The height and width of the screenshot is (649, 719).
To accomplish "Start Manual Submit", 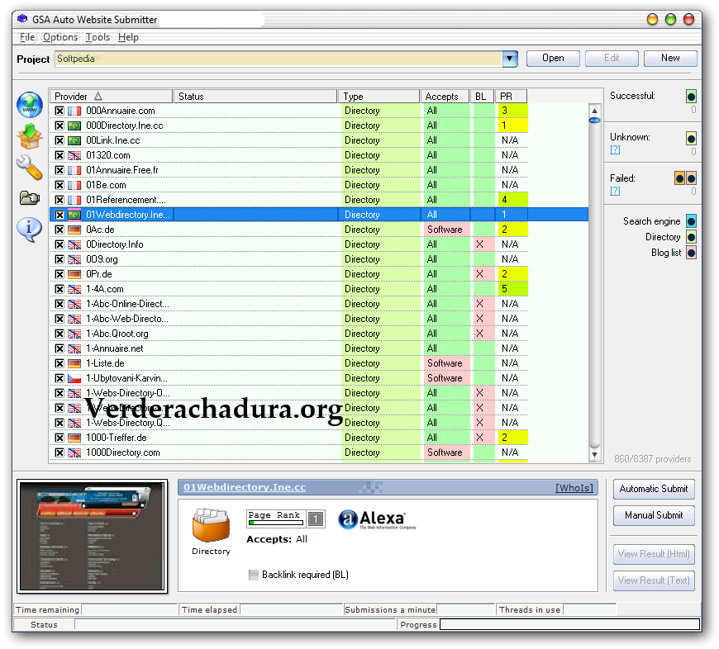I will pyautogui.click(x=654, y=516).
